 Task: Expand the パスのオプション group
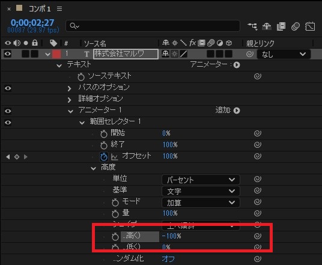tap(70, 88)
